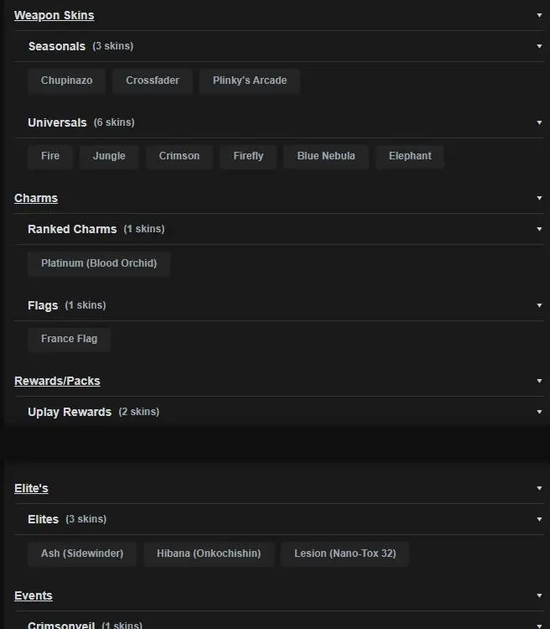Choose the Plinky's Arcade skin tag
The height and width of the screenshot is (629, 550).
click(250, 81)
